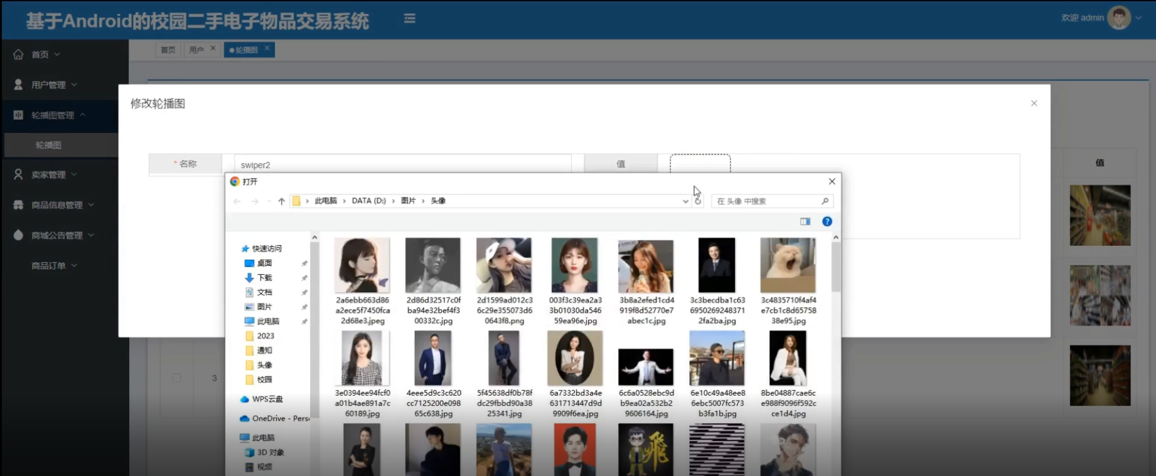Viewport: 1156px width, 476px height.
Task: Click the pin icon next to 桌面
Action: tap(304, 263)
